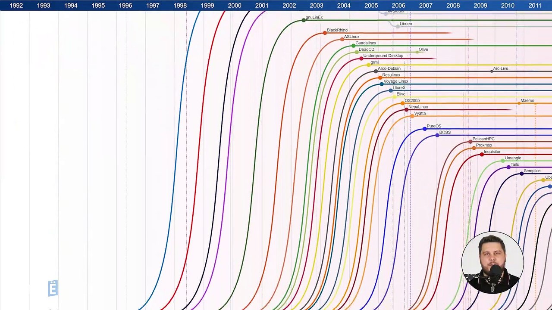Viewport: 552px width, 310px height.
Task: Click the PureOS blue node
Action: click(424, 129)
